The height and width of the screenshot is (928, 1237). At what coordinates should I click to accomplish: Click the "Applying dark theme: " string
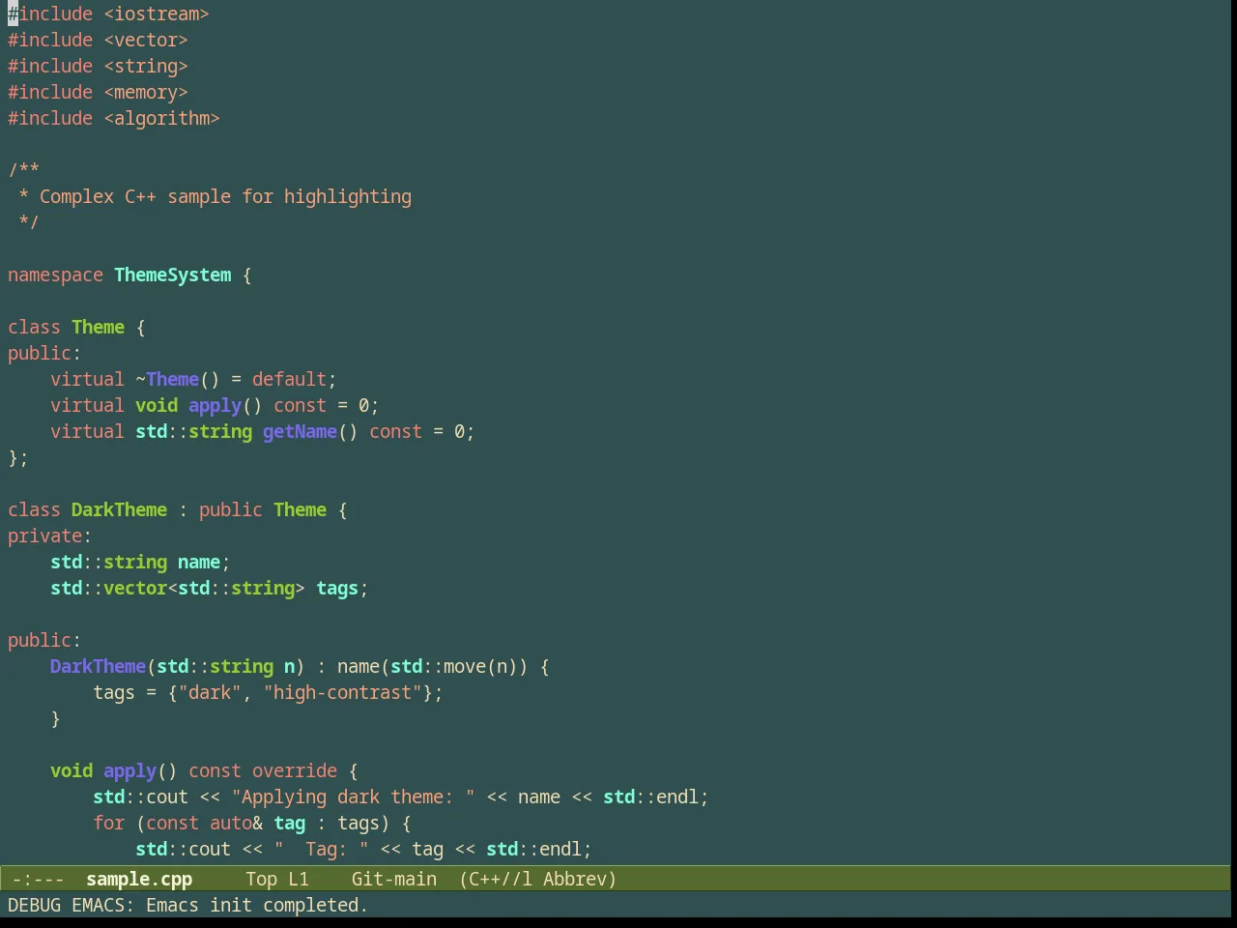coord(353,797)
